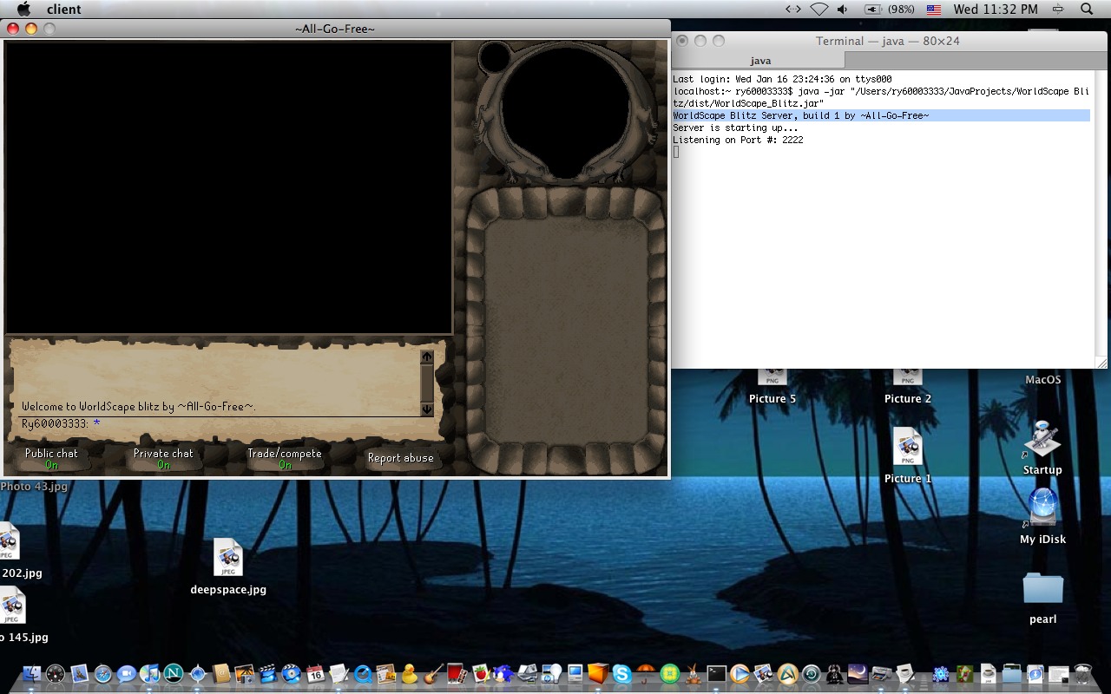Open Finder from the Dock
The width and height of the screenshot is (1111, 694).
[x=32, y=674]
